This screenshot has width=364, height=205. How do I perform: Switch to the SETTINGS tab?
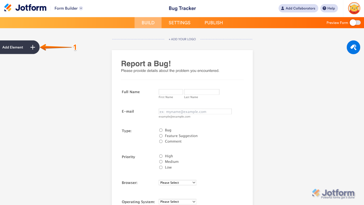179,23
